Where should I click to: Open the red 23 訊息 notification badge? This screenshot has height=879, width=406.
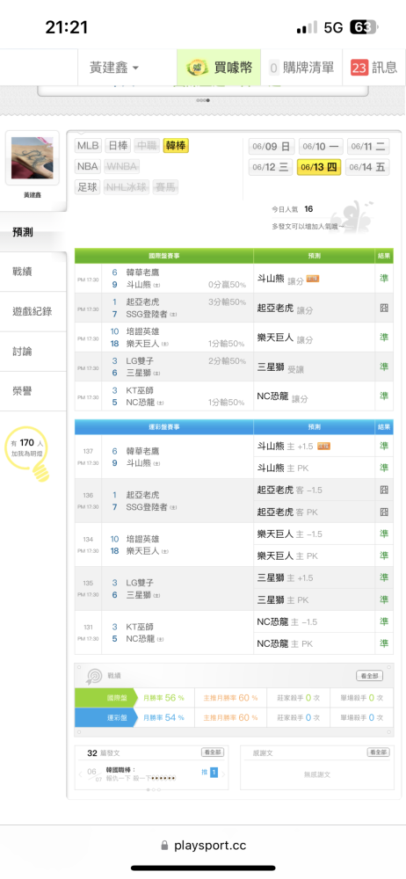(x=359, y=68)
